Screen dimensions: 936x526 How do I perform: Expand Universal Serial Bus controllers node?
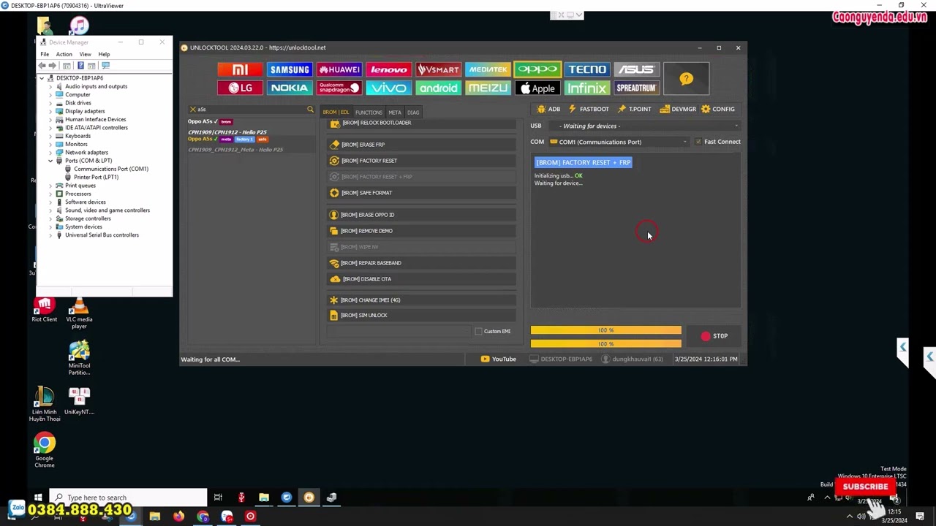(x=50, y=235)
